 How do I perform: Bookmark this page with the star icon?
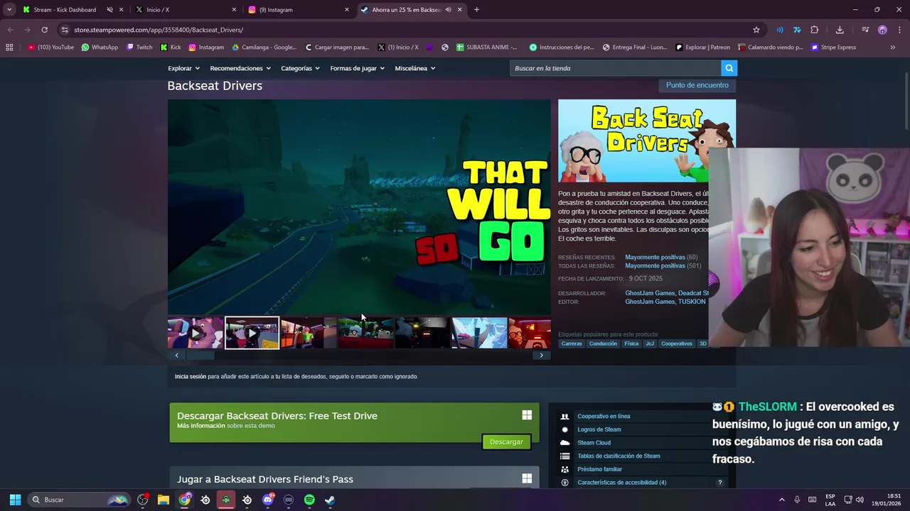click(x=756, y=30)
